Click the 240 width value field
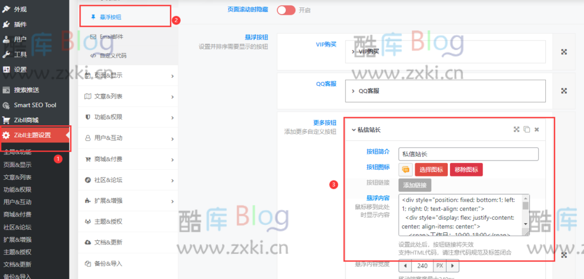 [423, 265]
